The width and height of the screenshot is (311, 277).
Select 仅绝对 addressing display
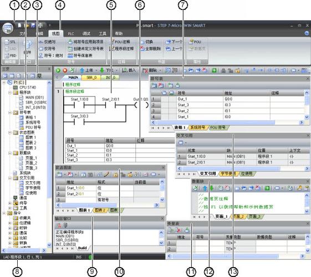point(47,42)
